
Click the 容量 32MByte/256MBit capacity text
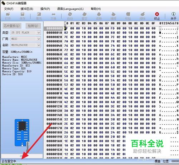17,52
